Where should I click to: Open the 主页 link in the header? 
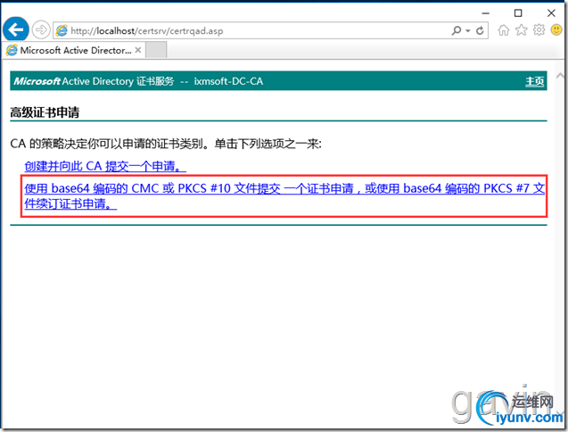[x=535, y=81]
